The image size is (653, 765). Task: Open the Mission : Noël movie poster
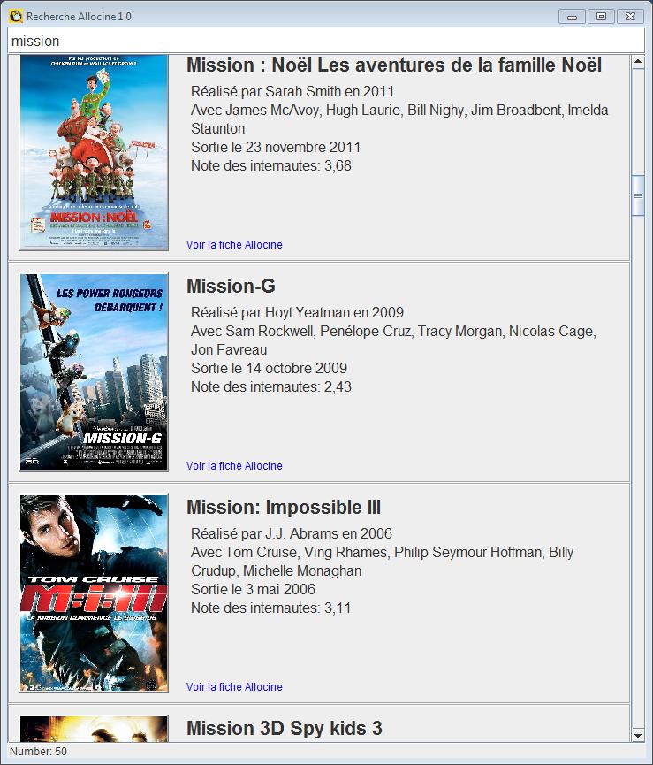coord(94,152)
